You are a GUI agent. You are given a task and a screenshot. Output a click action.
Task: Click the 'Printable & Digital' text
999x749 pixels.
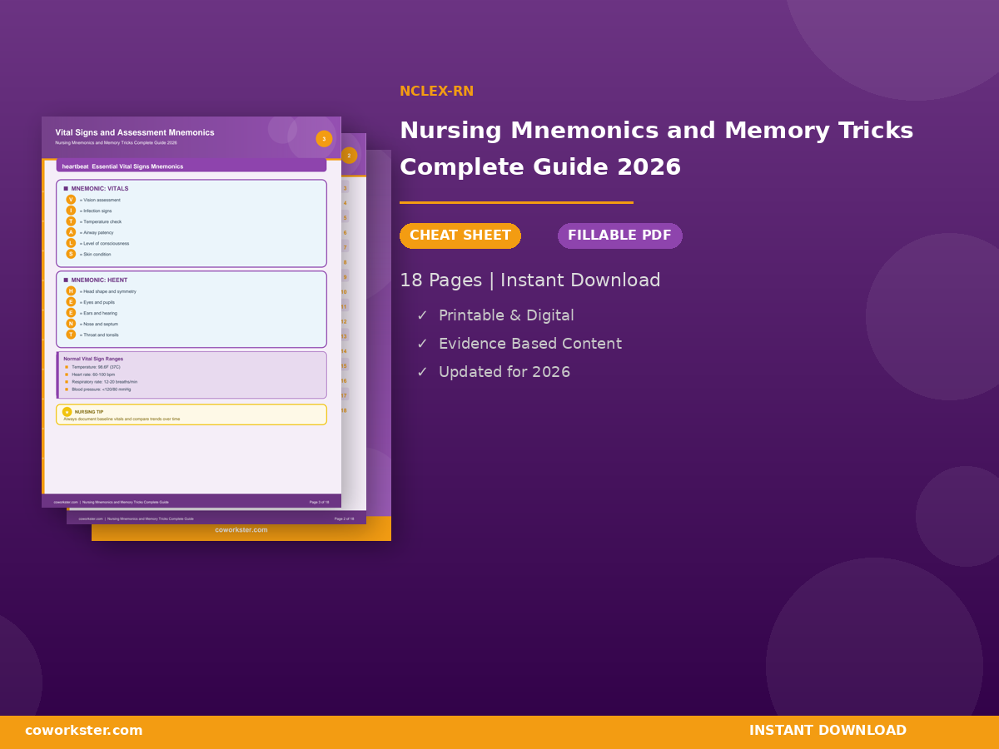[x=506, y=316]
